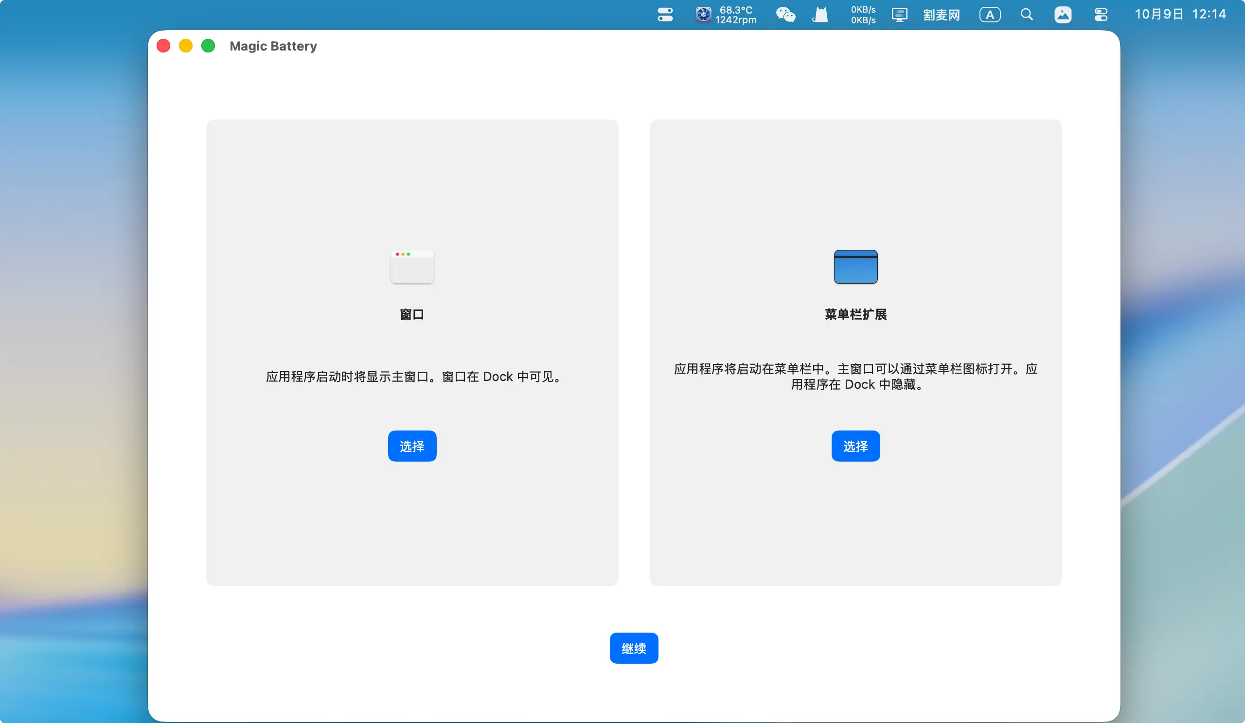Viewport: 1245px width, 723px height.
Task: Click the input method A icon
Action: tap(990, 15)
